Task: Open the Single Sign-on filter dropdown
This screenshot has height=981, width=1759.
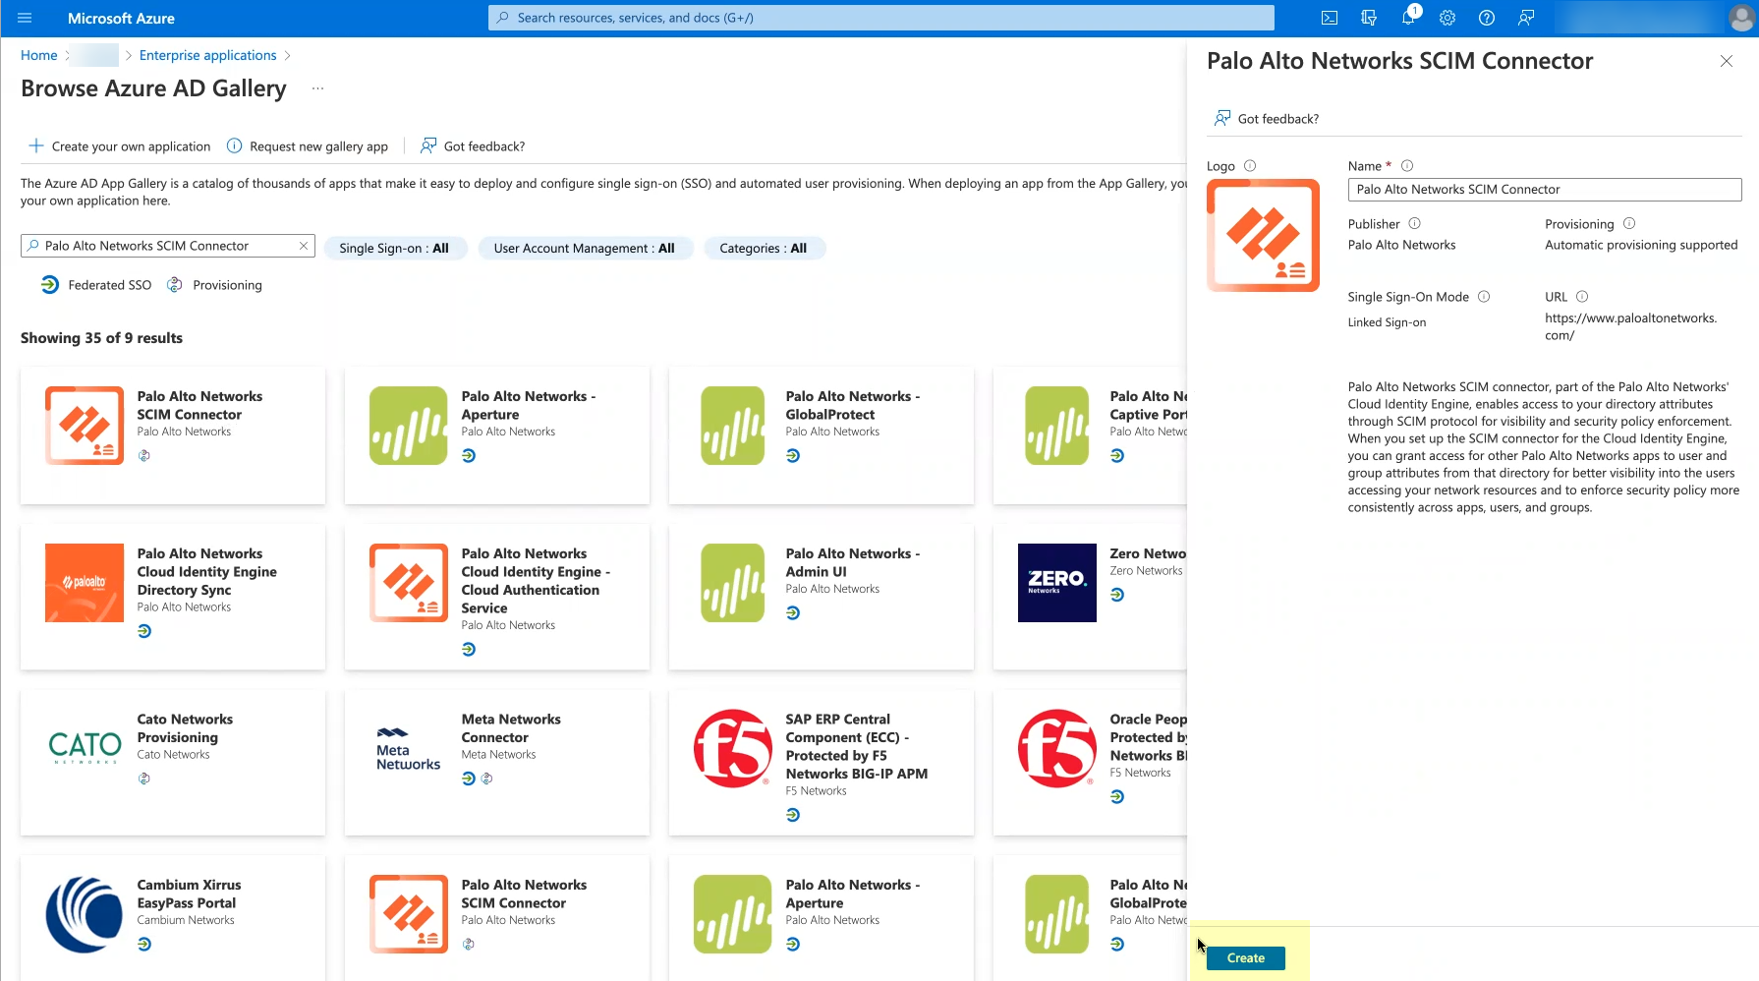Action: (x=394, y=249)
